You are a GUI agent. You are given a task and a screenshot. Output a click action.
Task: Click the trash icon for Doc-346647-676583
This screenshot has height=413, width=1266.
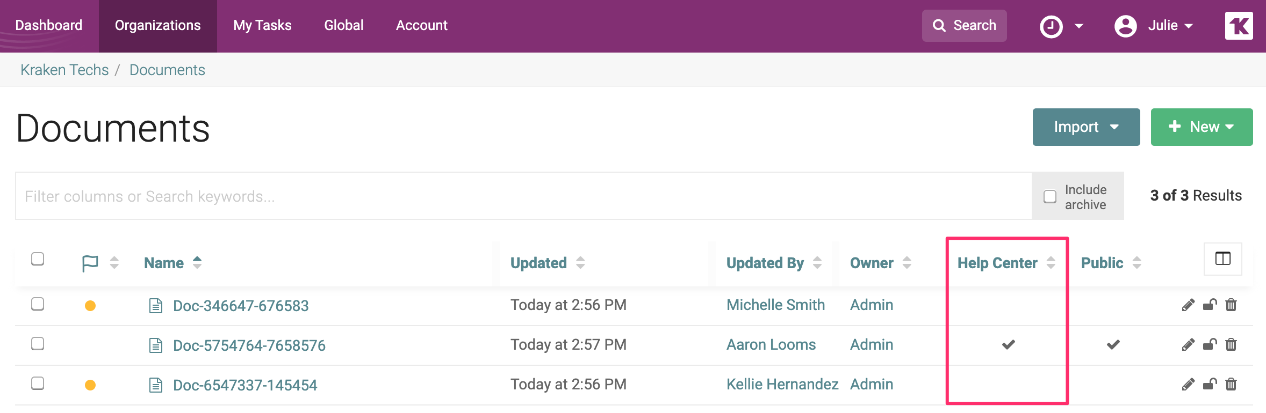click(1231, 305)
